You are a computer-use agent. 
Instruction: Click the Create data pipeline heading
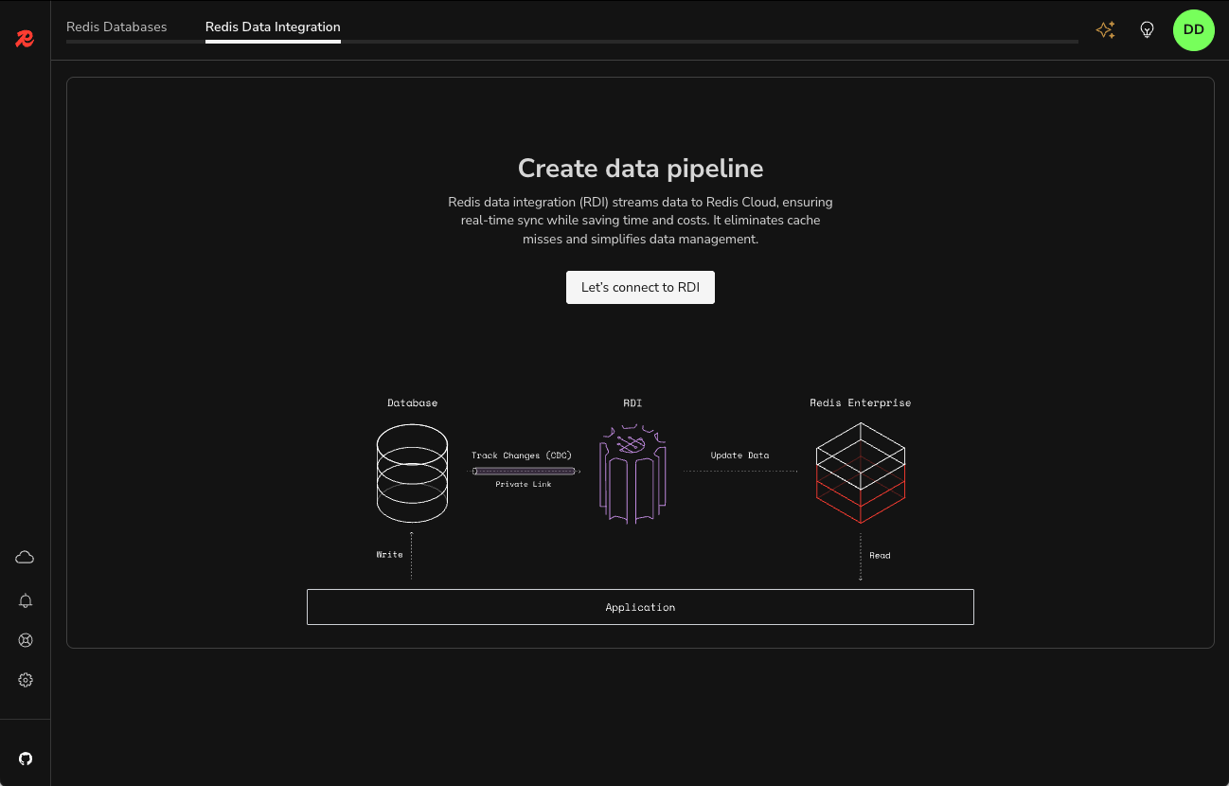(x=640, y=169)
